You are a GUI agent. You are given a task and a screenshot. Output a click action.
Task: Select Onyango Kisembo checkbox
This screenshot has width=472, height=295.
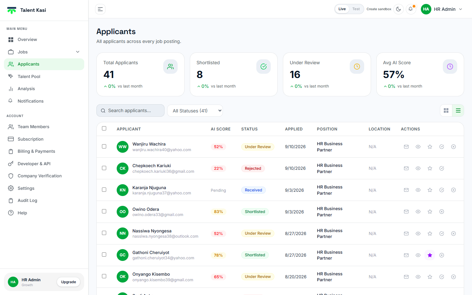pyautogui.click(x=104, y=276)
